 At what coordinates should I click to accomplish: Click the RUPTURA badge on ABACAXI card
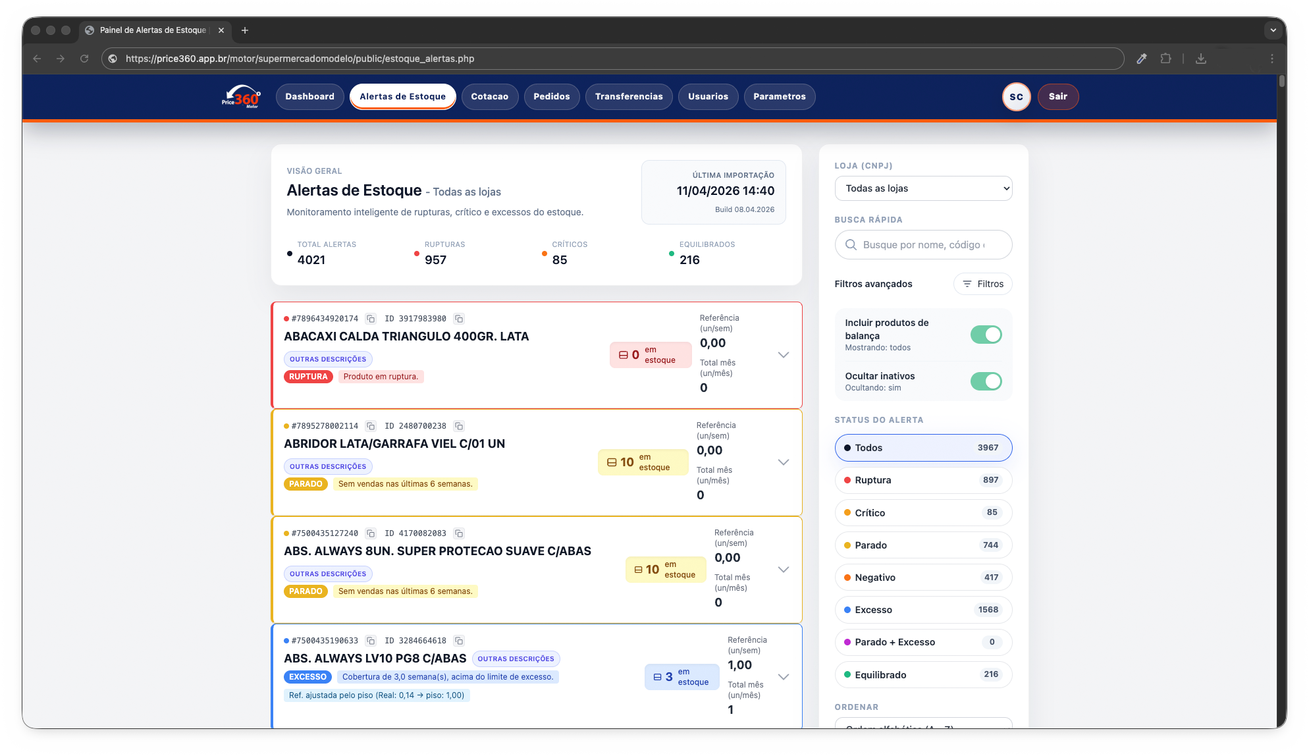tap(308, 377)
